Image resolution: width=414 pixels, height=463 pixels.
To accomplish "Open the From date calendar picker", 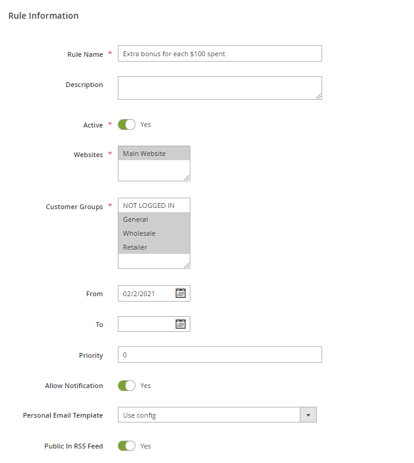I will click(180, 293).
